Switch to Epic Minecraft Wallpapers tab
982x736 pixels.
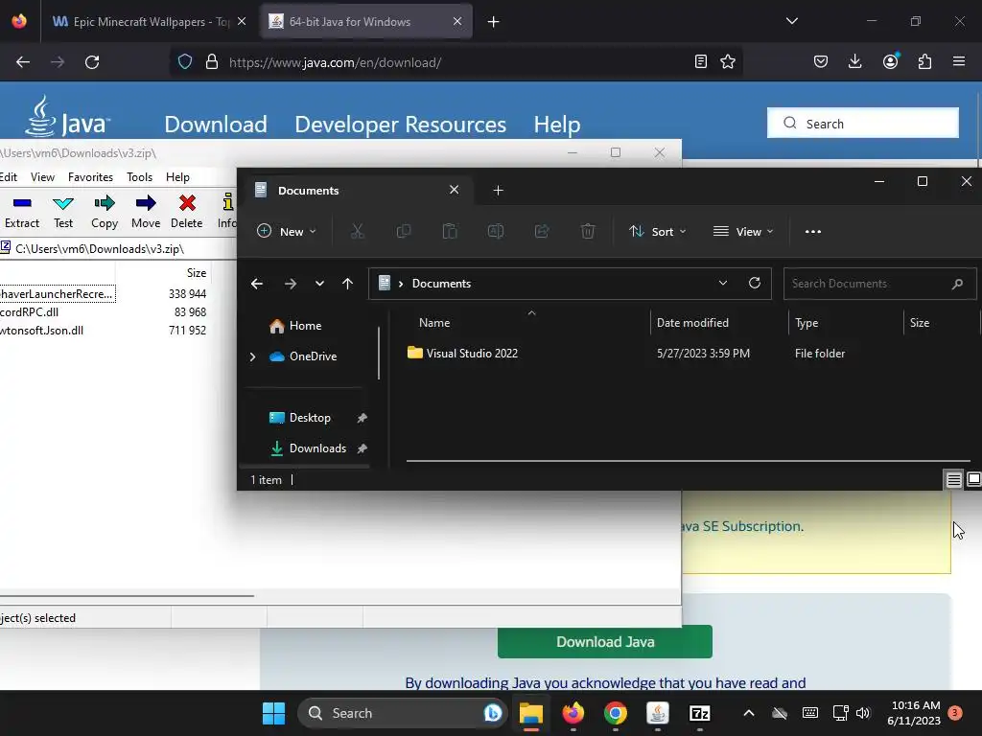(x=150, y=21)
